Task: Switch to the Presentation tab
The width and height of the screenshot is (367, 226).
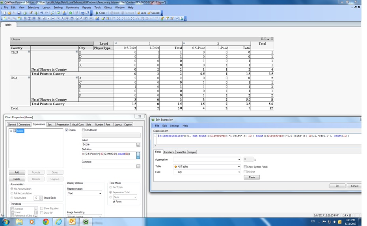Action: coord(63,125)
